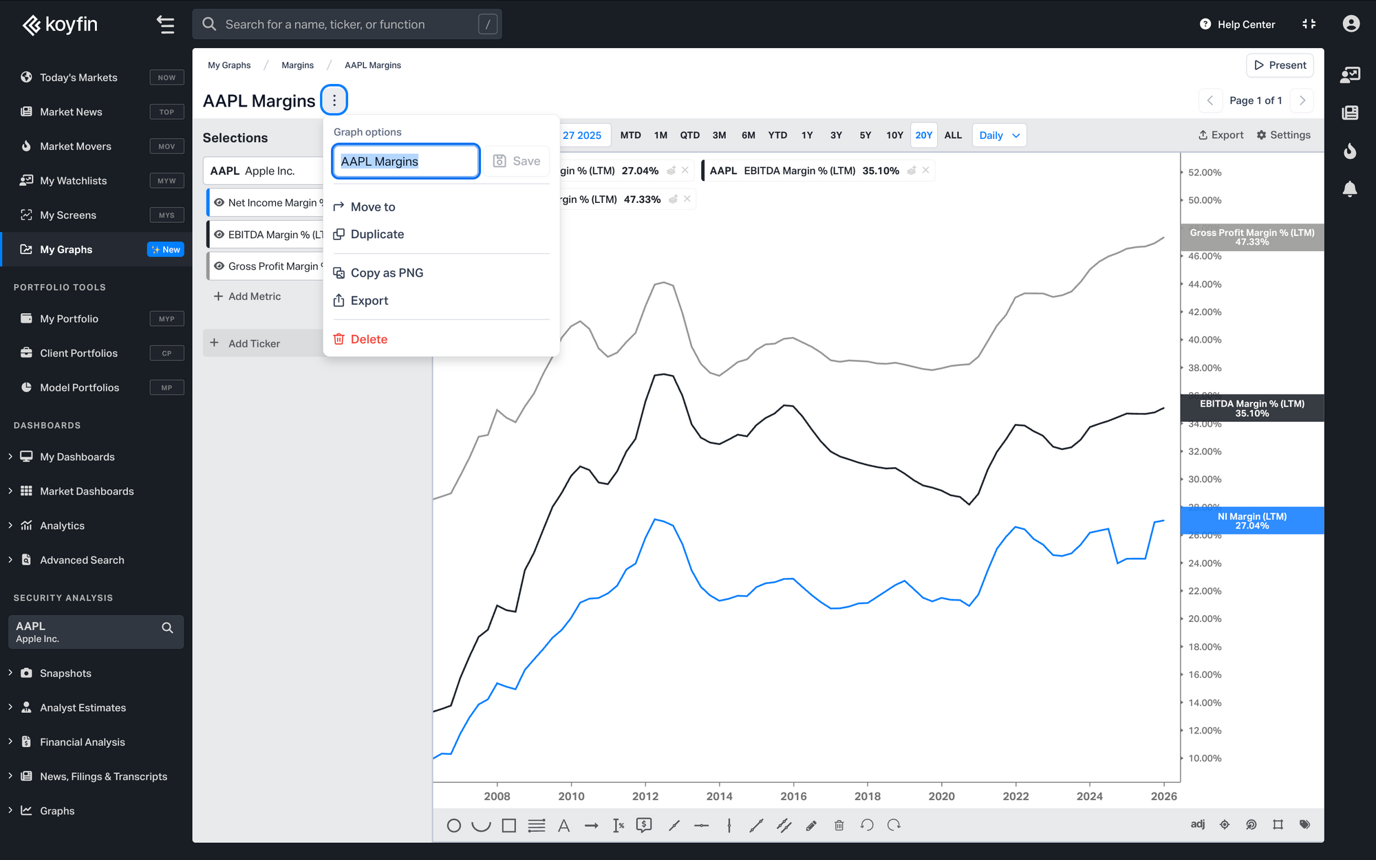Click the Present button
Viewport: 1376px width, 860px height.
(x=1280, y=65)
